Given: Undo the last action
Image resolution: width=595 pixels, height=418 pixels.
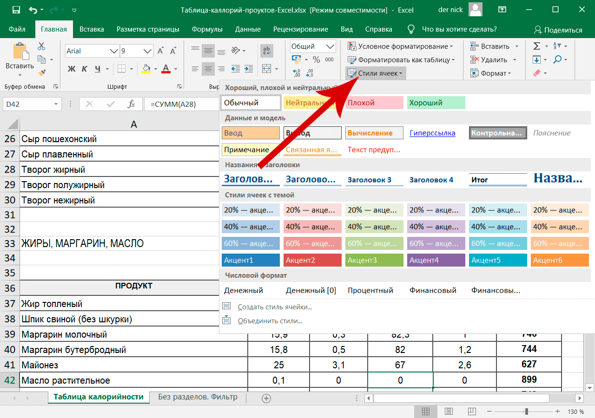Looking at the screenshot, I should [33, 10].
